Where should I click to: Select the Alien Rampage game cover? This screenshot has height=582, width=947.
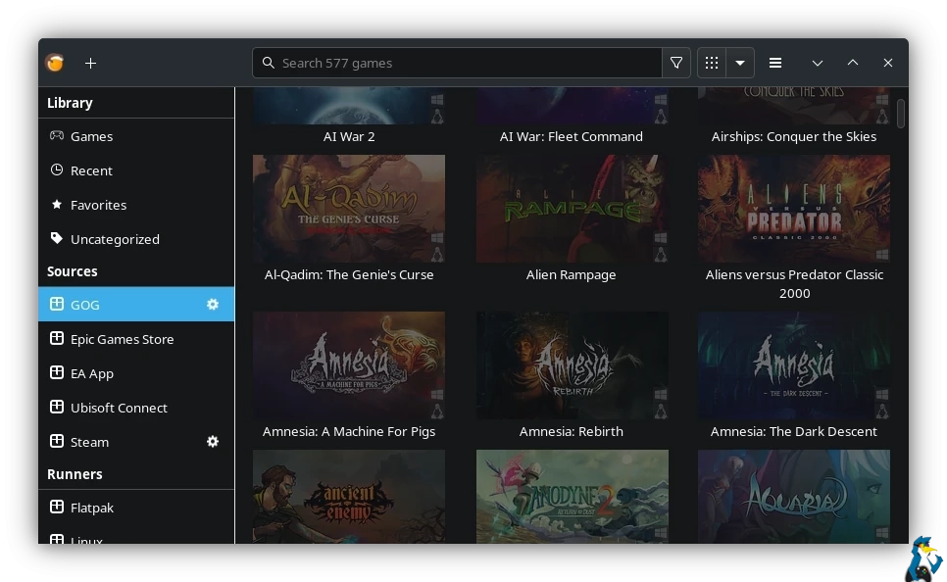coord(572,209)
